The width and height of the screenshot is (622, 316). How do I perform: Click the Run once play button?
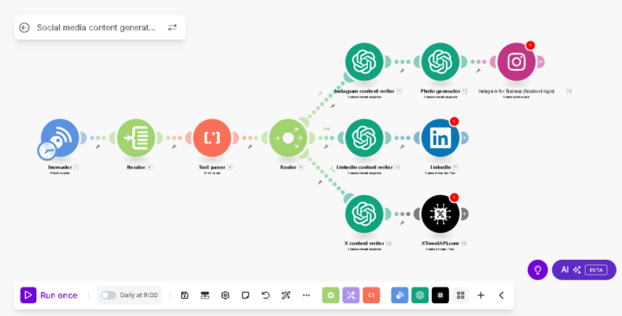click(29, 295)
